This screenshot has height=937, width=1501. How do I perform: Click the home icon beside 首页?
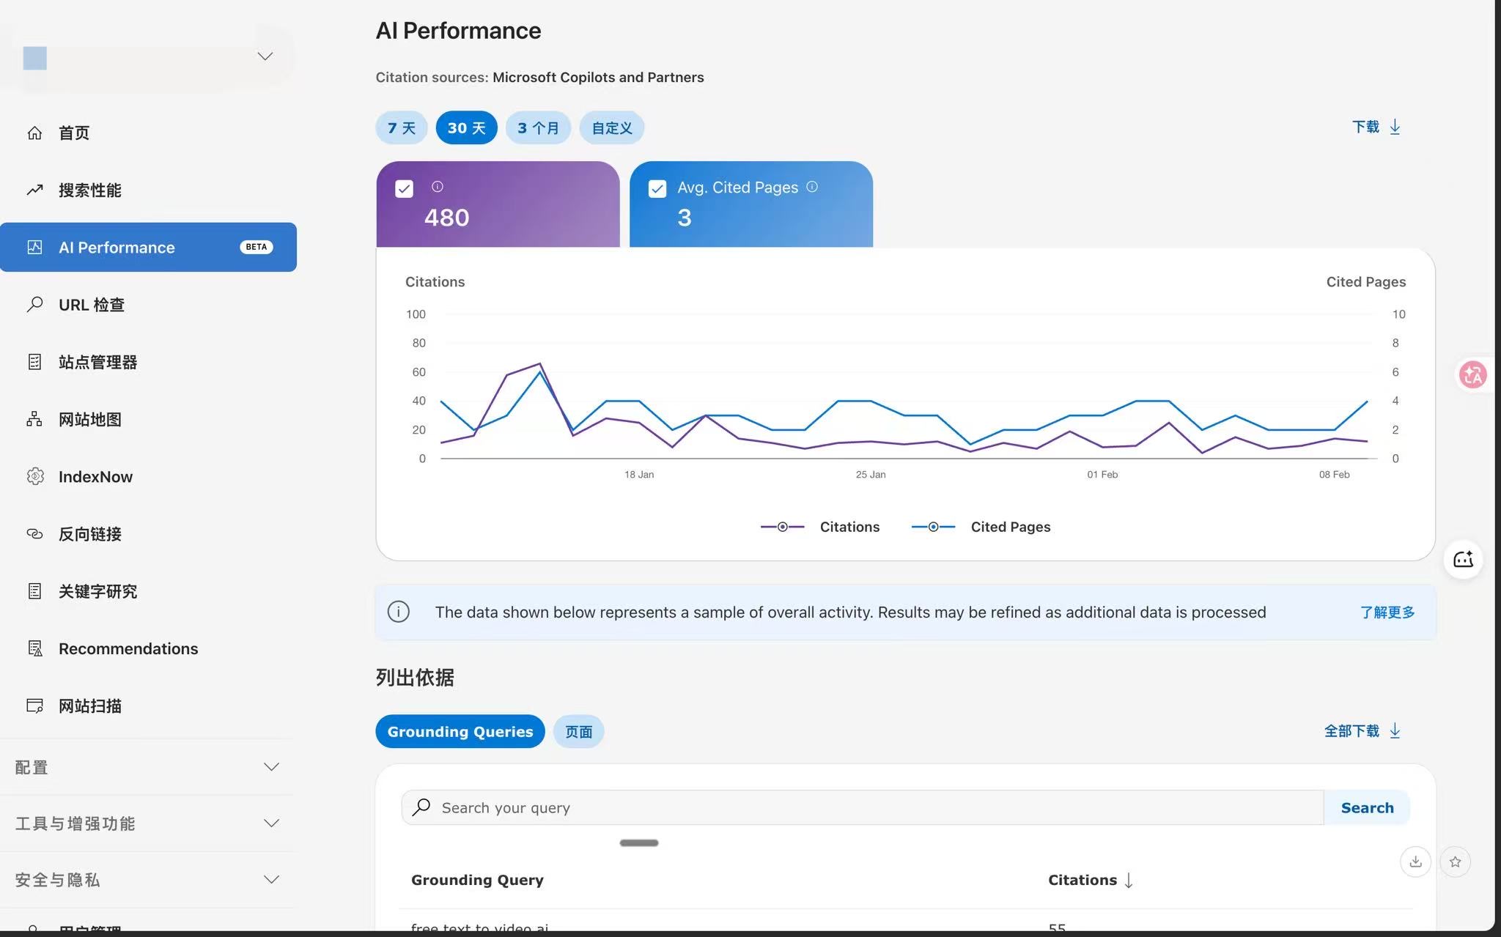[x=34, y=133]
